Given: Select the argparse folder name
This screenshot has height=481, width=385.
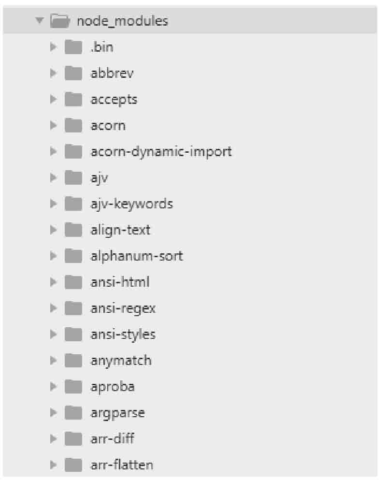Looking at the screenshot, I should 117,413.
